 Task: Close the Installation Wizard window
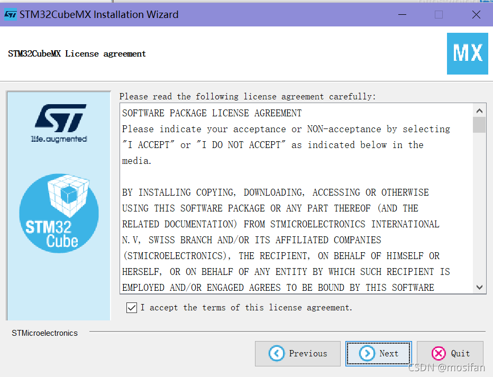[x=476, y=14]
